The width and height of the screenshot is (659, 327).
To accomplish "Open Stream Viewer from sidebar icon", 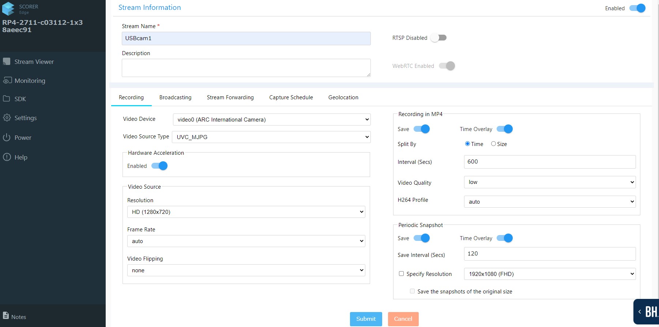I will (7, 62).
